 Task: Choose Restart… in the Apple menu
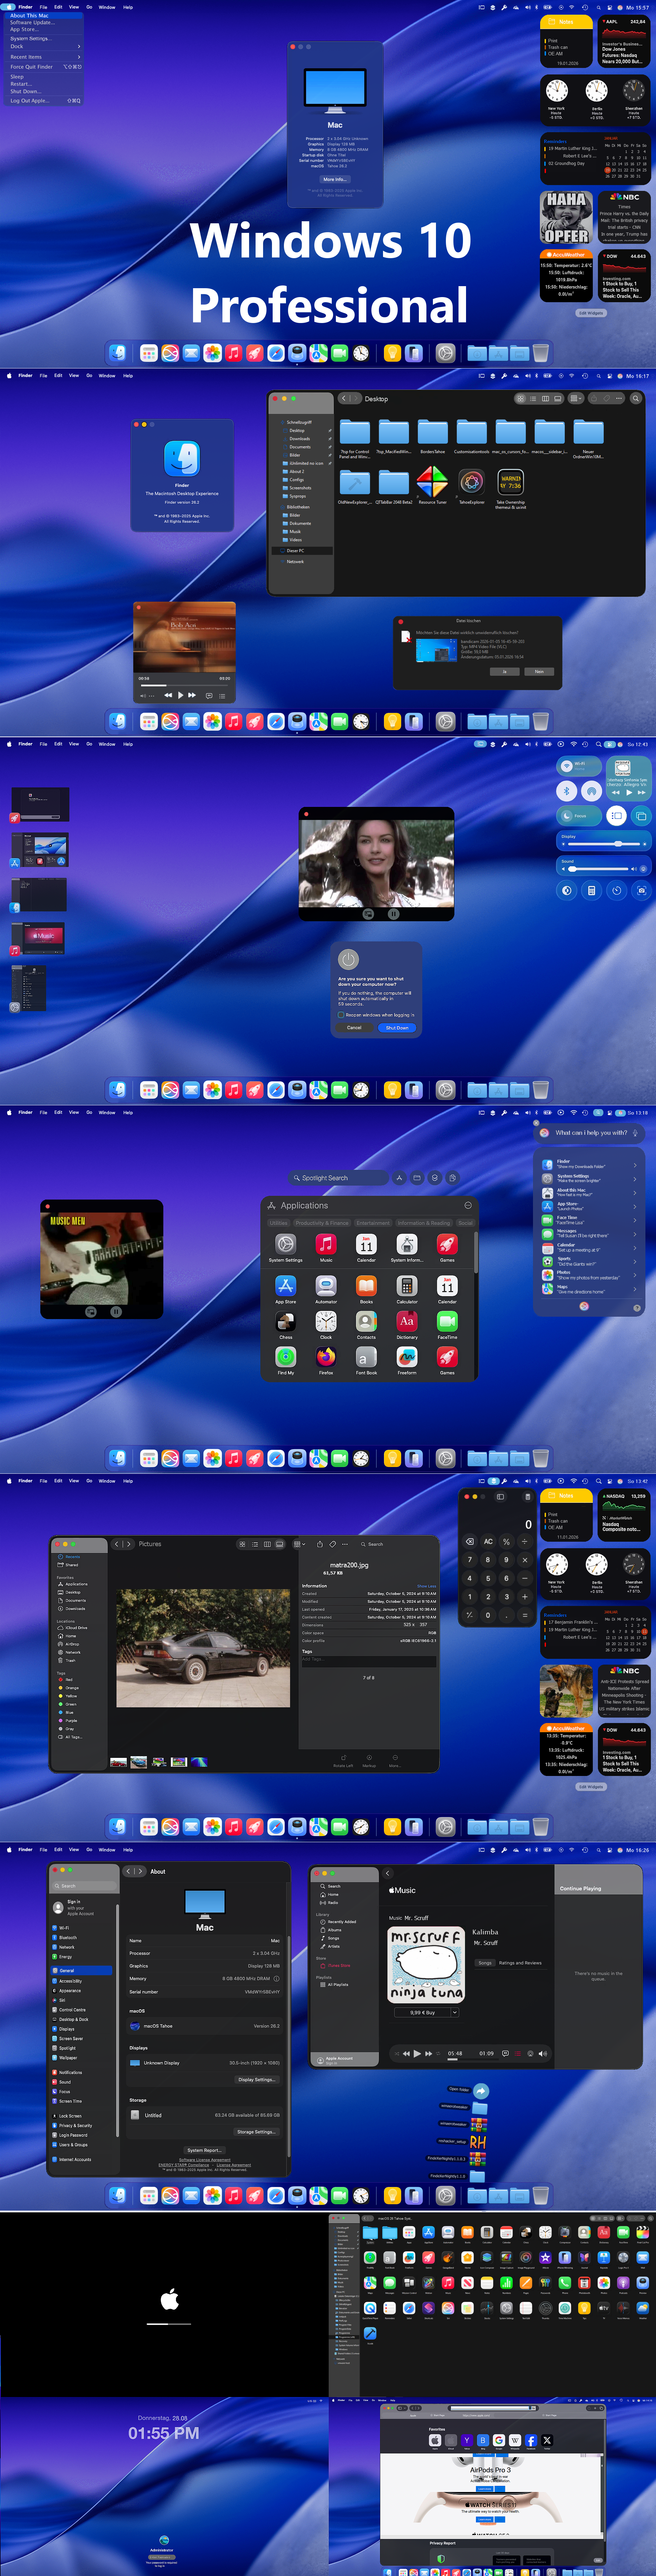[20, 84]
